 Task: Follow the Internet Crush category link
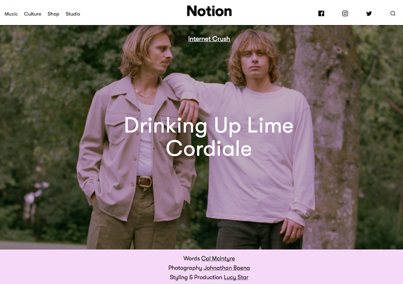[x=209, y=39]
